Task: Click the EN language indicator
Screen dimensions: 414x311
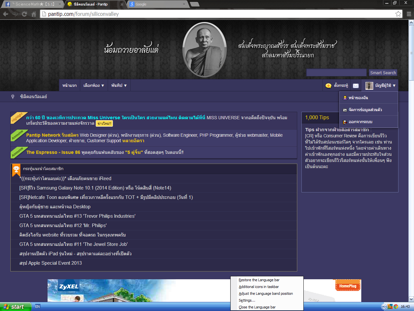Action: point(38,306)
